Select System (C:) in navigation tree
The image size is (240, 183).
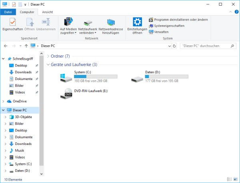point(23,164)
